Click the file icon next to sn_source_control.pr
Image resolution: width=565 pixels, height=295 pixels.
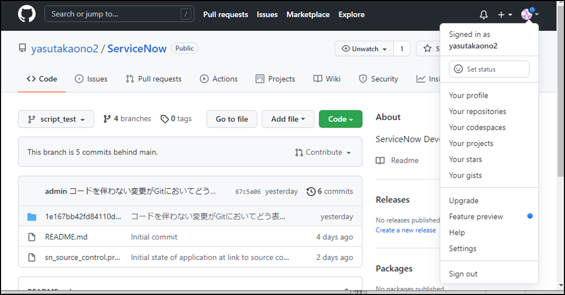pos(32,258)
